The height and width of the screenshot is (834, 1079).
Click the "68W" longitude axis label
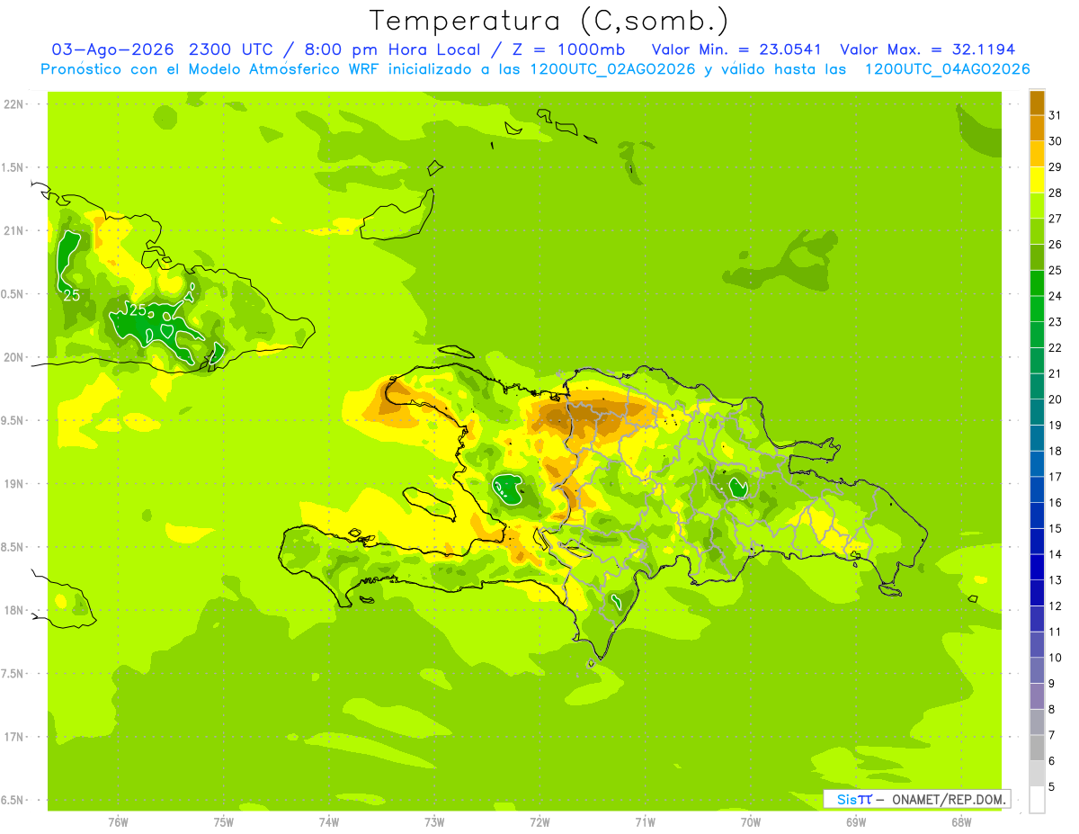tap(961, 822)
